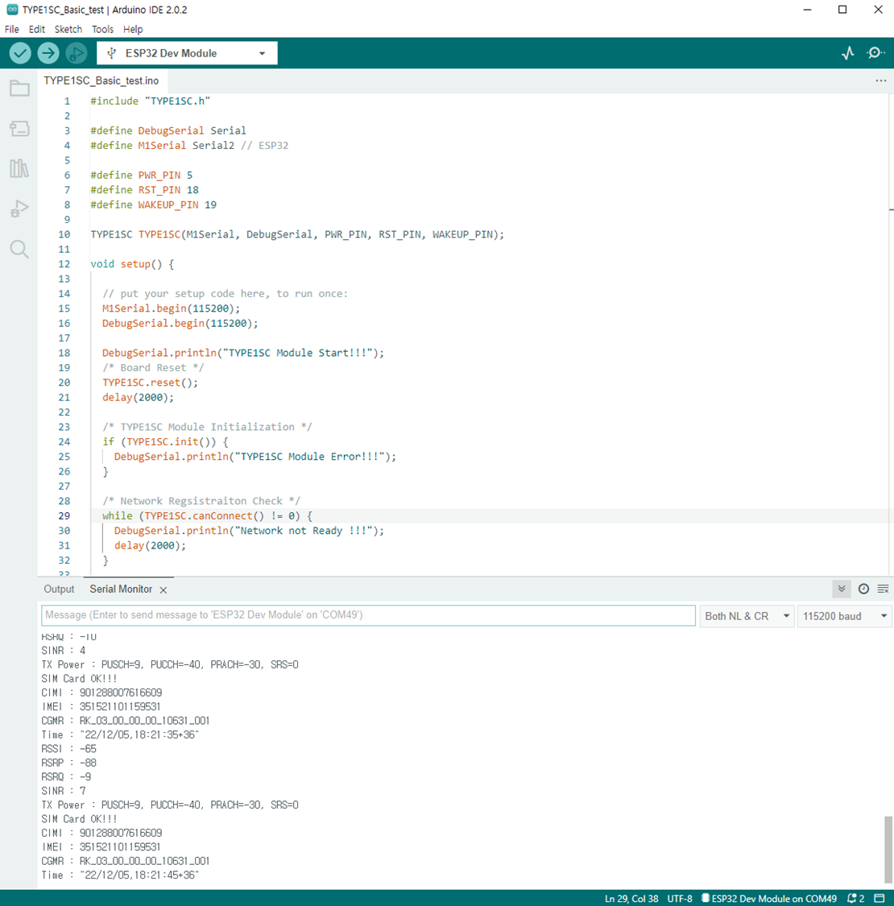
Task: Open the Both NL & CR line ending dropdown
Action: tap(747, 616)
